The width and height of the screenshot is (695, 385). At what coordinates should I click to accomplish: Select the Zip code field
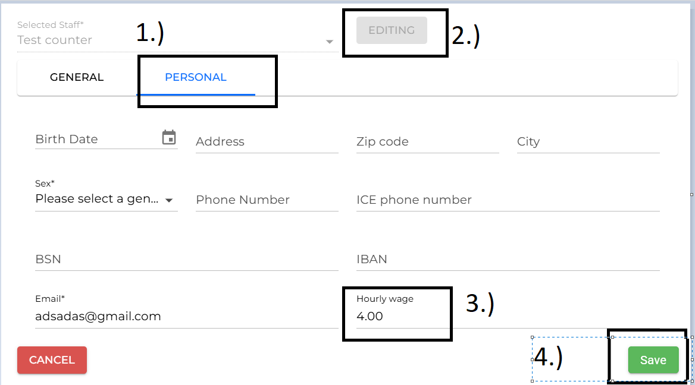pos(427,142)
